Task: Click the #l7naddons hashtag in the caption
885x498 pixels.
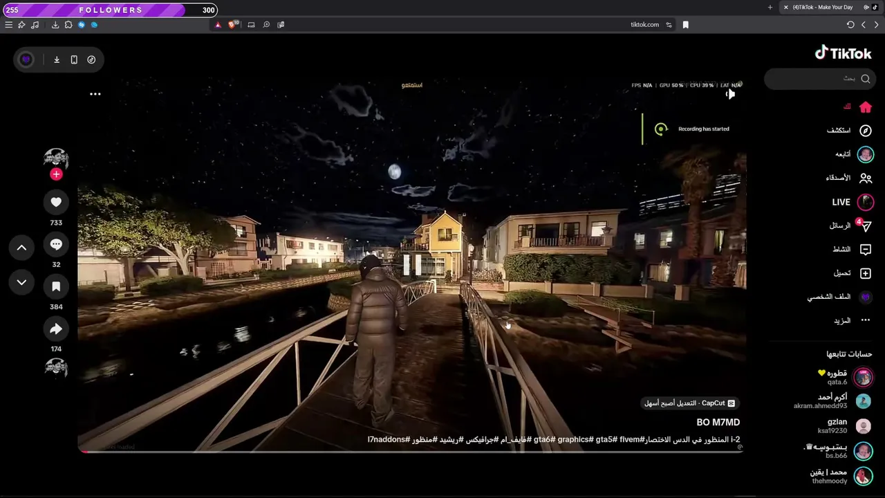Action: point(389,439)
